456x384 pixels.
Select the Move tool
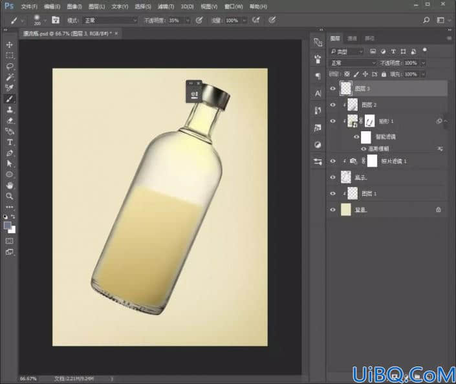9,45
